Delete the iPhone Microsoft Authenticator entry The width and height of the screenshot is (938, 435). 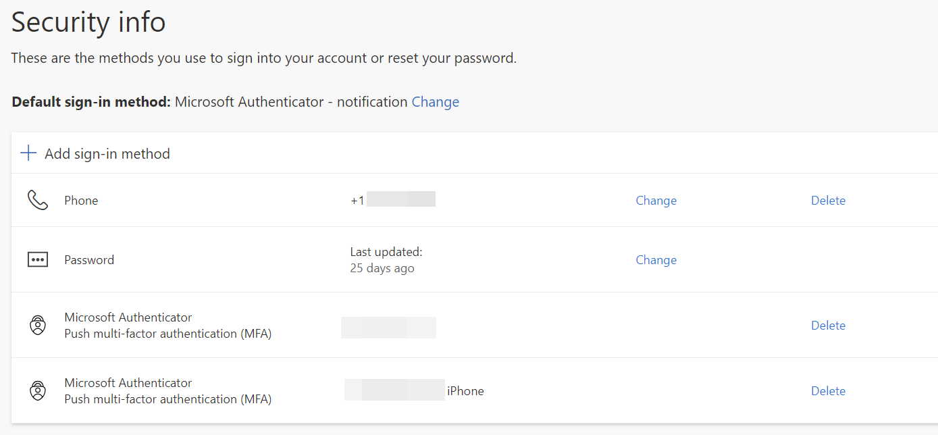point(828,391)
